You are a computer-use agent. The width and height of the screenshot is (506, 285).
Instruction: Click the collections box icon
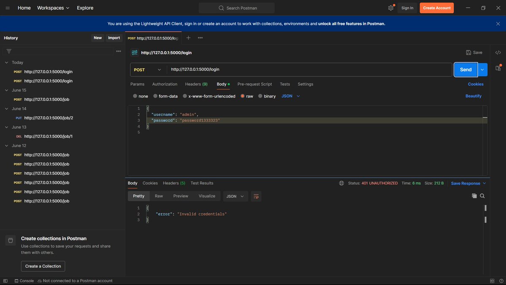click(x=11, y=240)
